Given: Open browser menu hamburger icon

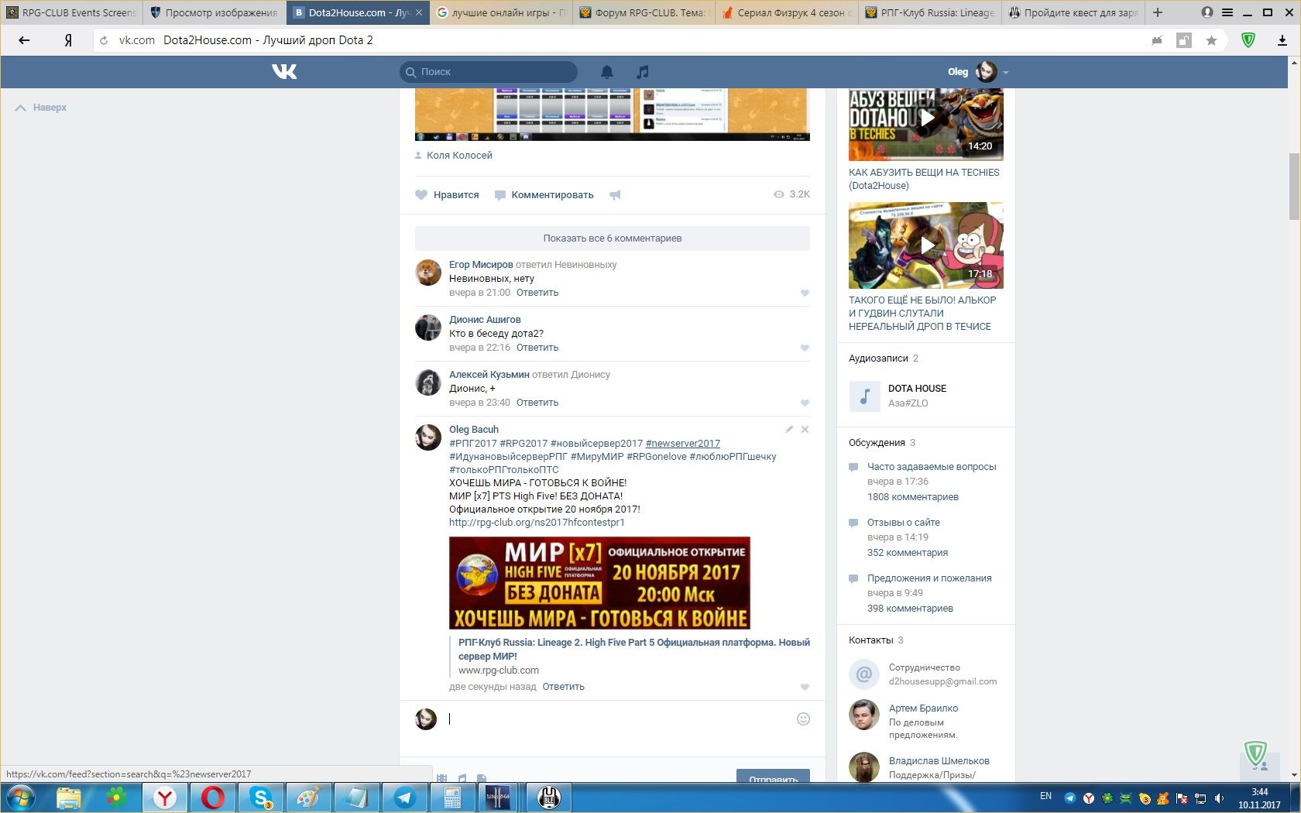Looking at the screenshot, I should pos(1227,12).
